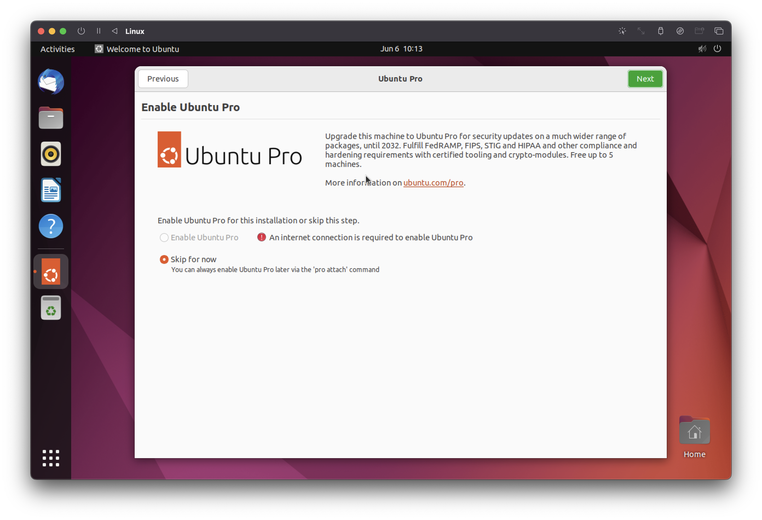Select the Enable Ubuntu Pro radio button

(x=164, y=237)
